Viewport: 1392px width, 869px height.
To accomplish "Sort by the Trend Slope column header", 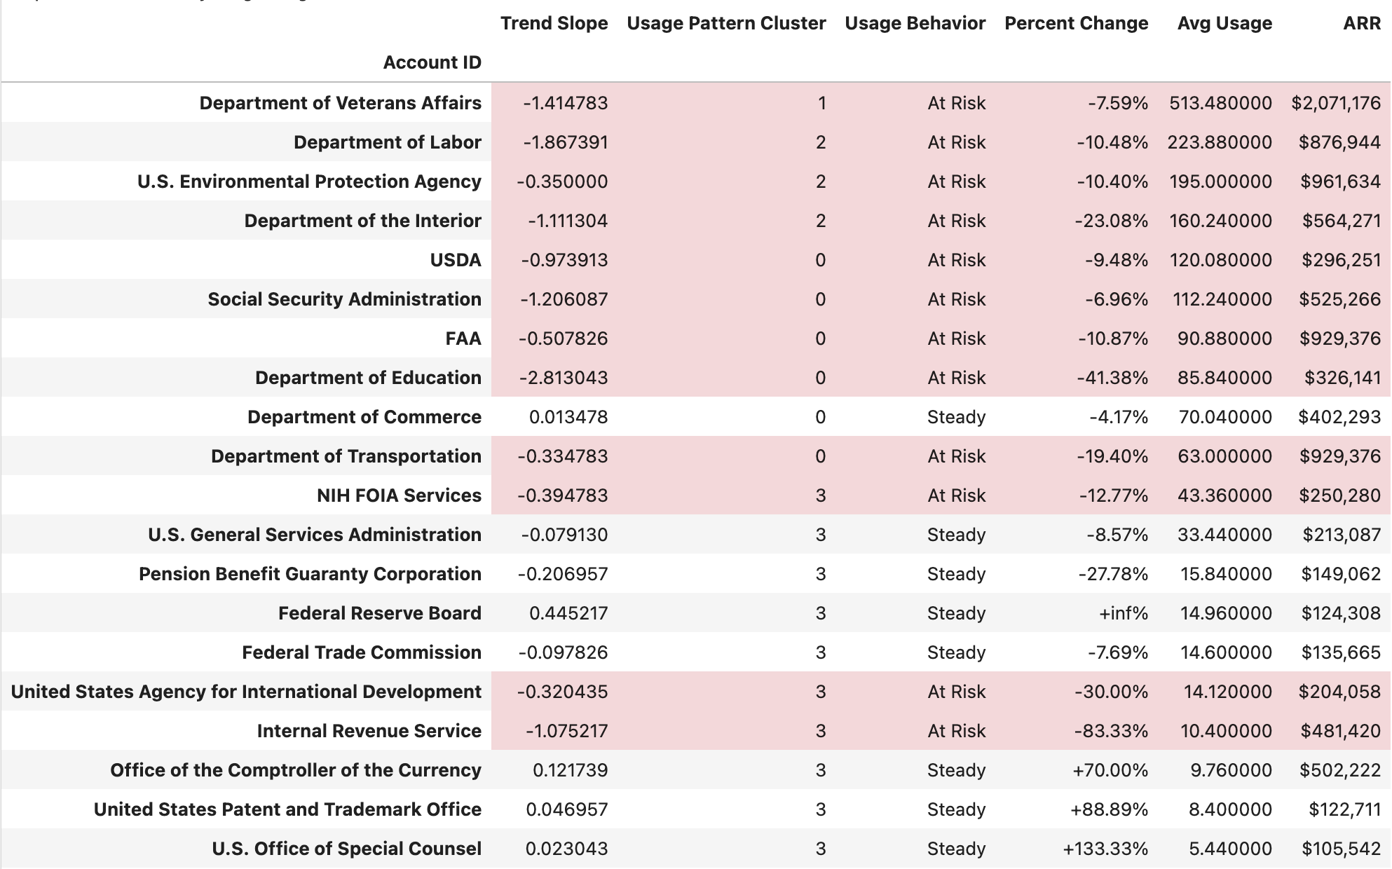I will [x=553, y=23].
